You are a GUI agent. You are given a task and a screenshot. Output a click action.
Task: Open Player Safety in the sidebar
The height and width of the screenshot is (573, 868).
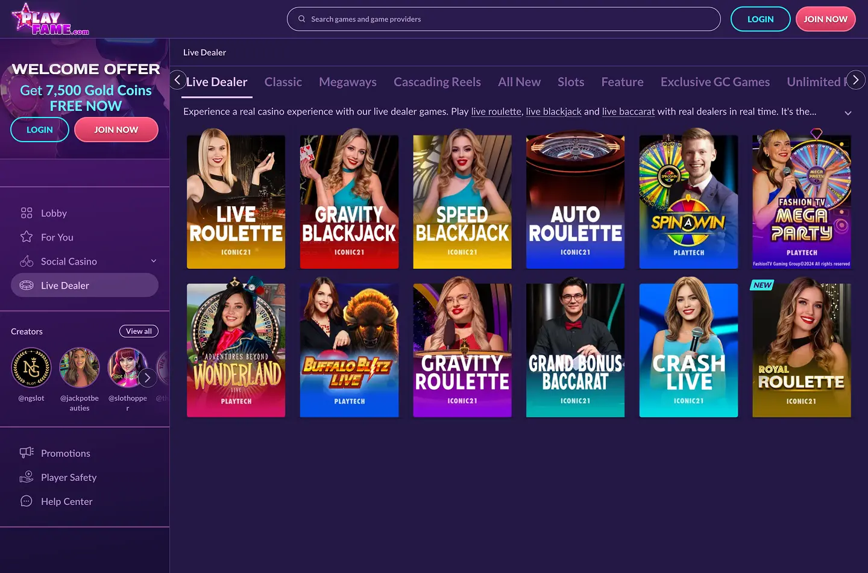[84, 477]
